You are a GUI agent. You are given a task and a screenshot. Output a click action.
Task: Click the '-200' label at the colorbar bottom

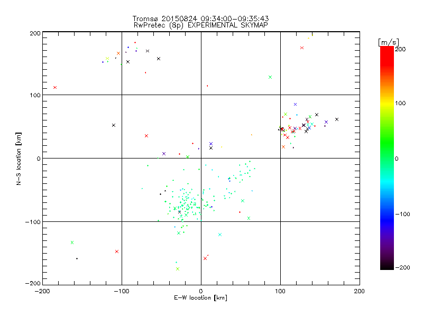tap(402, 268)
